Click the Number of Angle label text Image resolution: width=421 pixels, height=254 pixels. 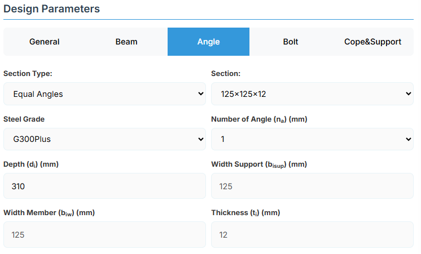coord(258,119)
